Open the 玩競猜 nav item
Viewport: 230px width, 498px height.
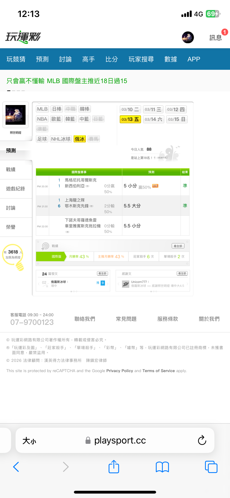[x=16, y=59]
